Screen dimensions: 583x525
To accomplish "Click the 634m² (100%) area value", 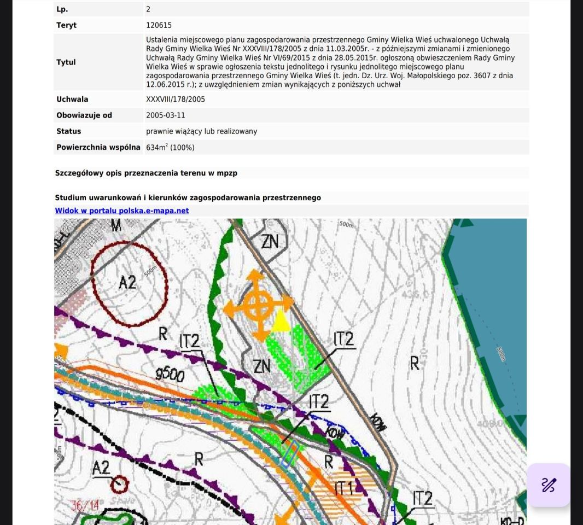I will pos(170,147).
